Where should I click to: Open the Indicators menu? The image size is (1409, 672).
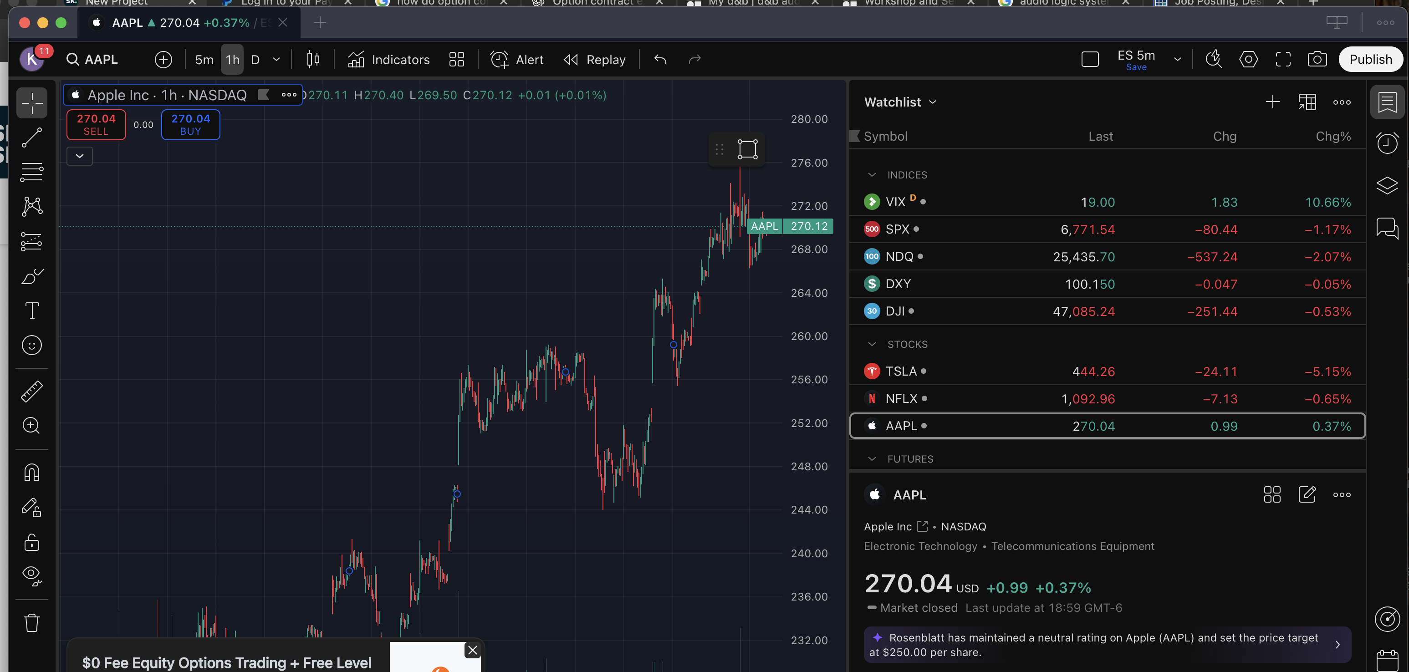click(389, 60)
